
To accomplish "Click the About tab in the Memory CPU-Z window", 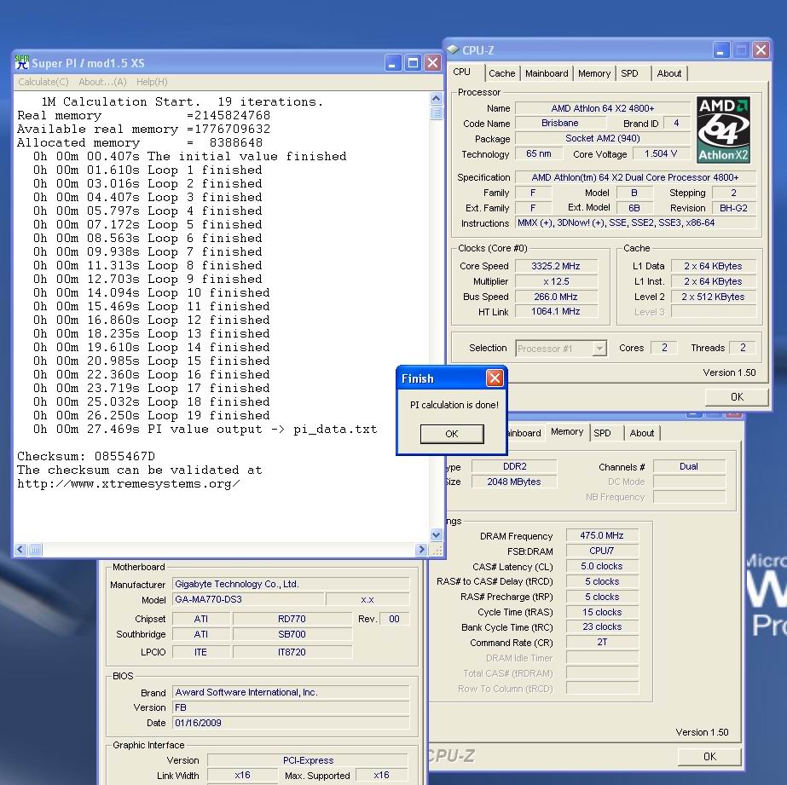I will [x=642, y=433].
